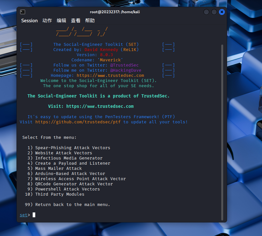Screen dimensions: 262x236
Task: Open the 编辑 menu
Action: [x=61, y=21]
